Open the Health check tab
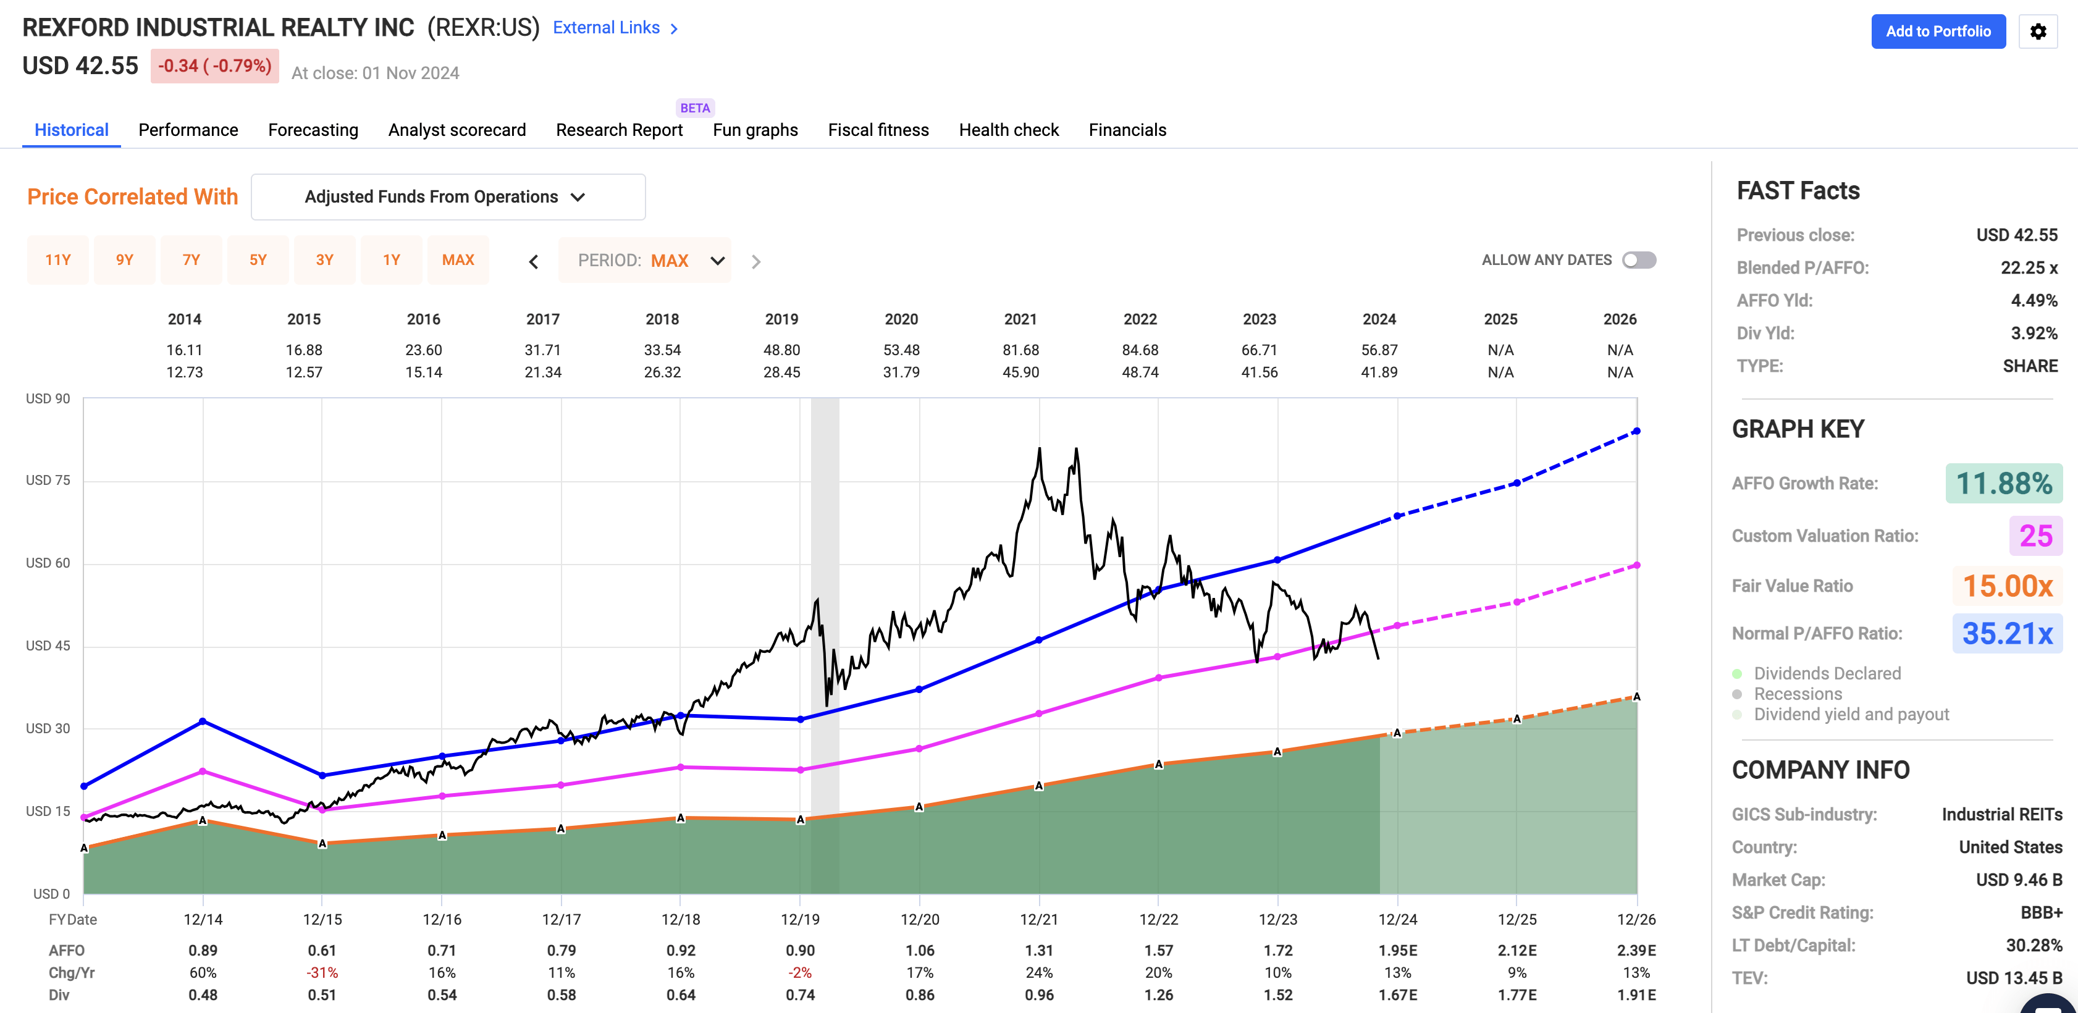The width and height of the screenshot is (2078, 1013). pyautogui.click(x=1008, y=130)
